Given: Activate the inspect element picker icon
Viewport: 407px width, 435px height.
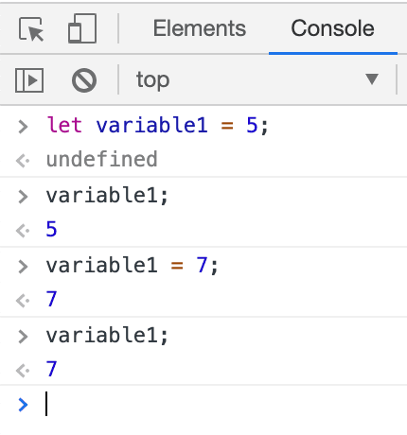Looking at the screenshot, I should coord(31,29).
